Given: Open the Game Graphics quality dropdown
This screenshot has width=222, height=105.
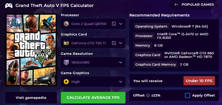Looking at the screenshot, I should pos(93,82).
